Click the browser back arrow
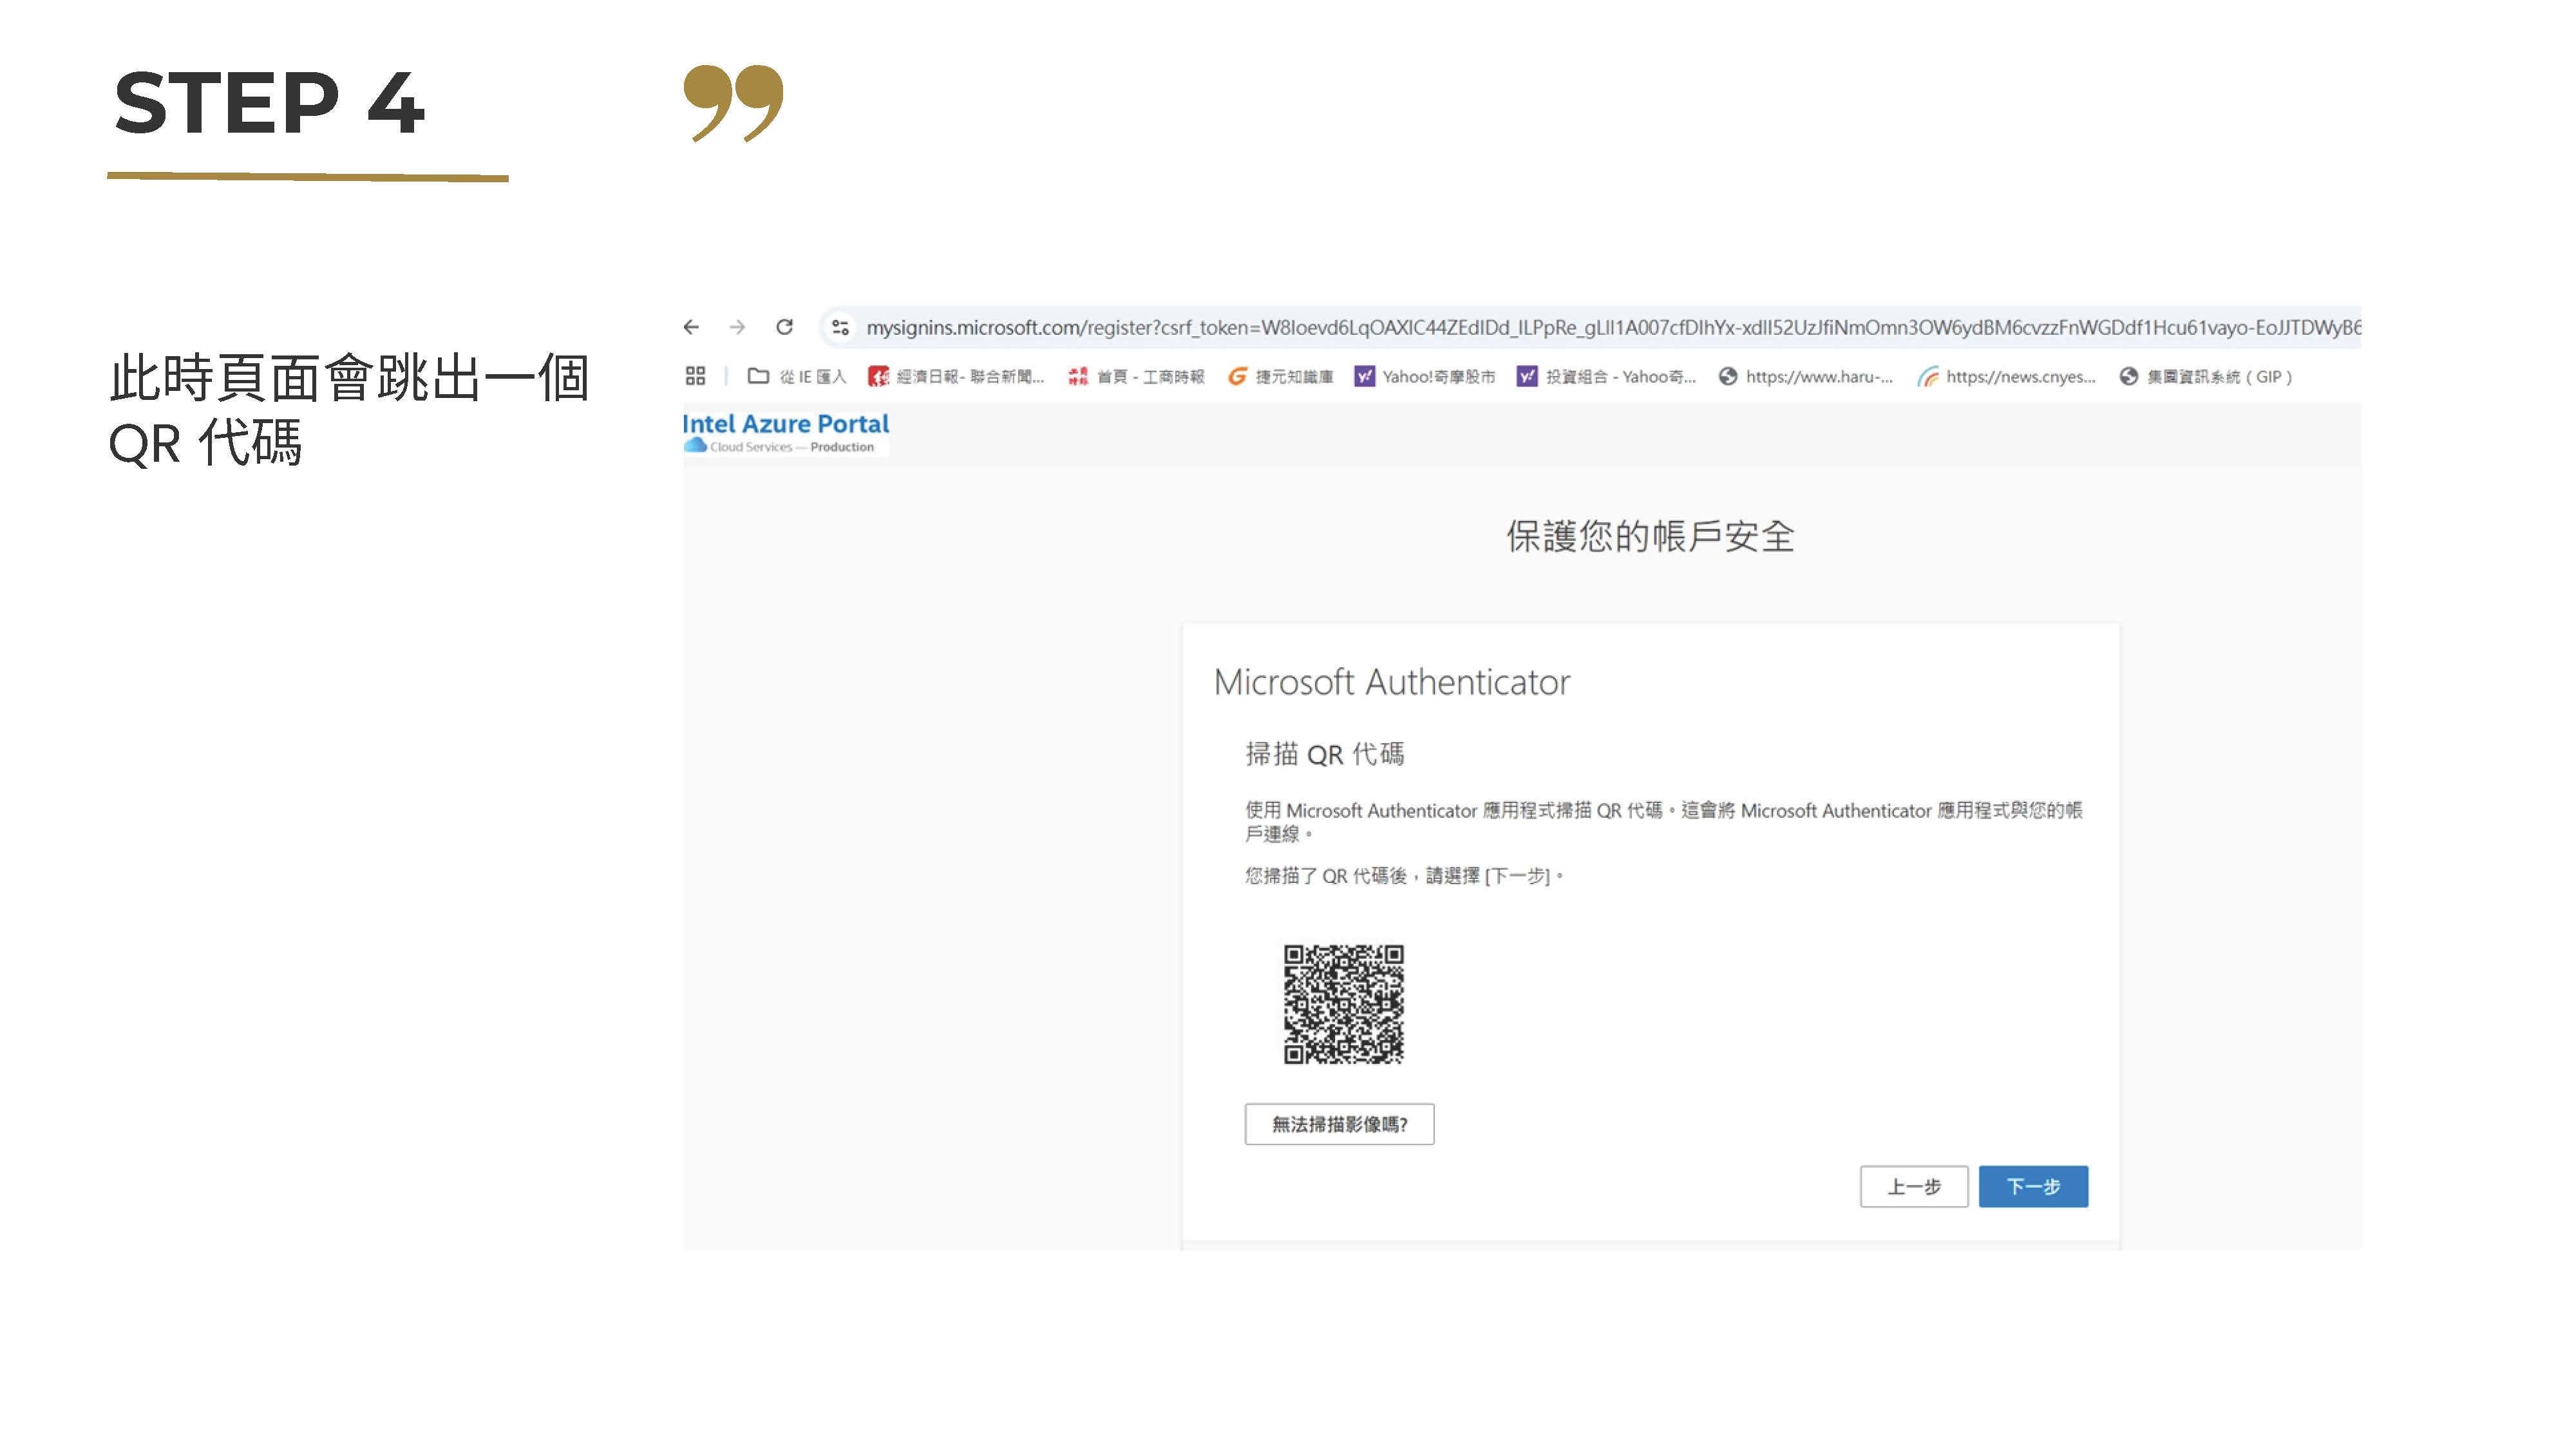 click(x=691, y=327)
